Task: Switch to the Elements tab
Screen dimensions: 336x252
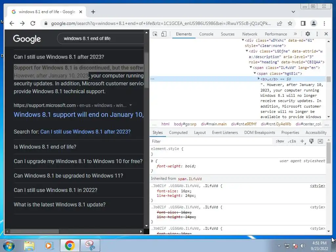Action: [x=184, y=34]
